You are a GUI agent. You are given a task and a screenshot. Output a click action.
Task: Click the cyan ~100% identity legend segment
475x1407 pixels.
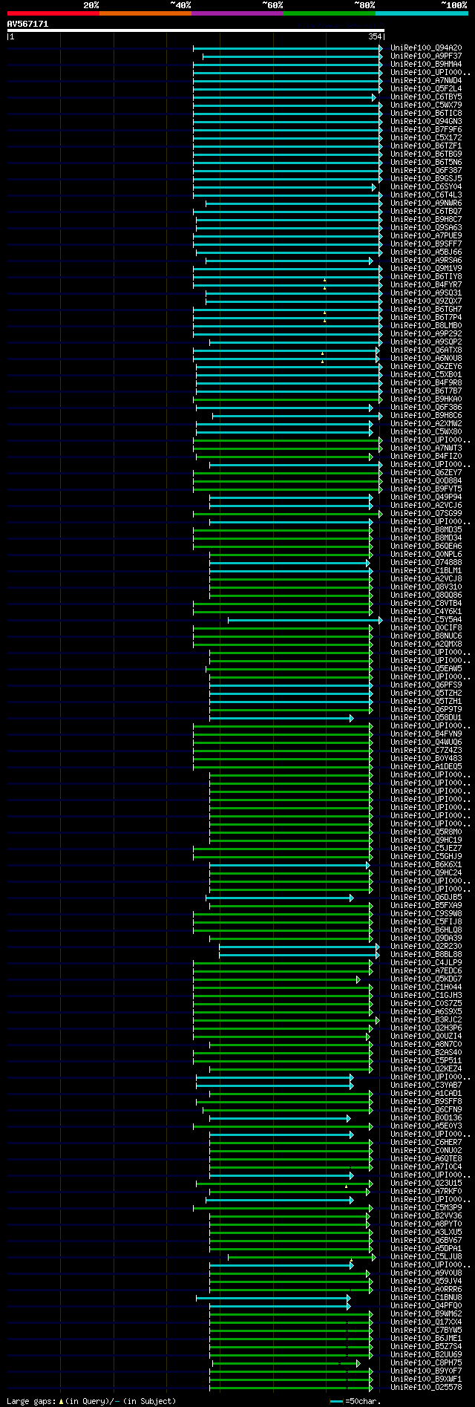tap(421, 13)
